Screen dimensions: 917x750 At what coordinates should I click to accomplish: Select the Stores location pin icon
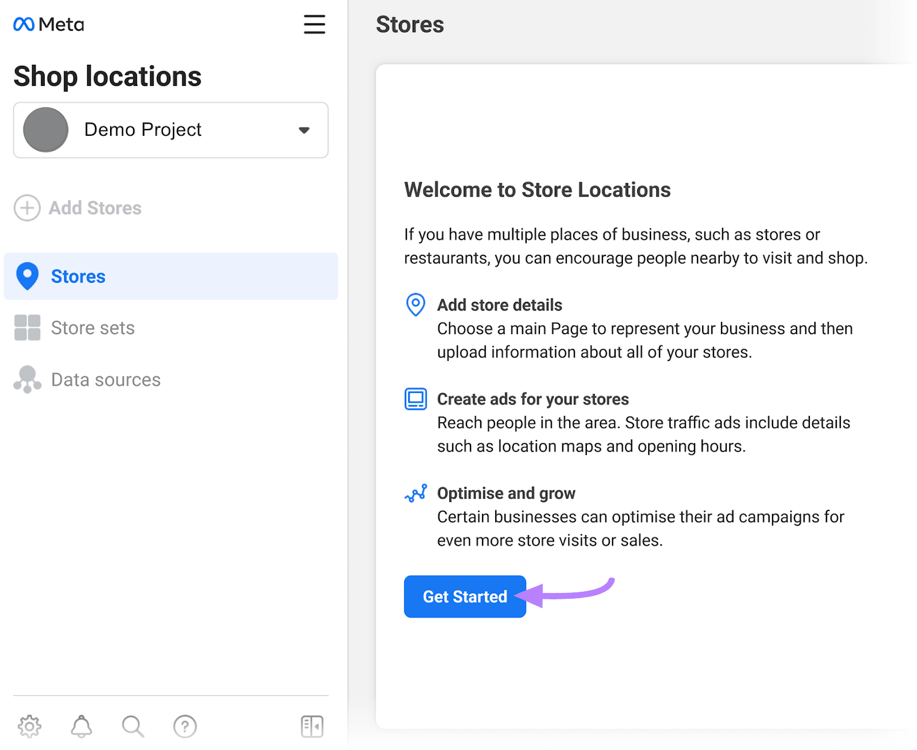pyautogui.click(x=27, y=276)
